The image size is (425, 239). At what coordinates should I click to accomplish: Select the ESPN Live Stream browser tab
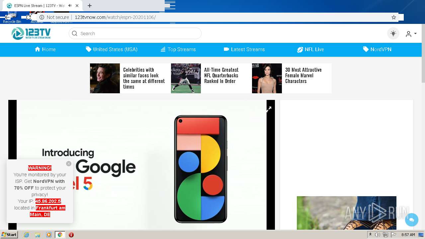42,6
